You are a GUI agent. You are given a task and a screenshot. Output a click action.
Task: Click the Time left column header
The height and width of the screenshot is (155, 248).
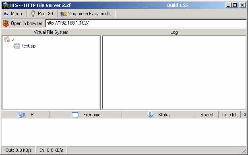tap(229, 115)
